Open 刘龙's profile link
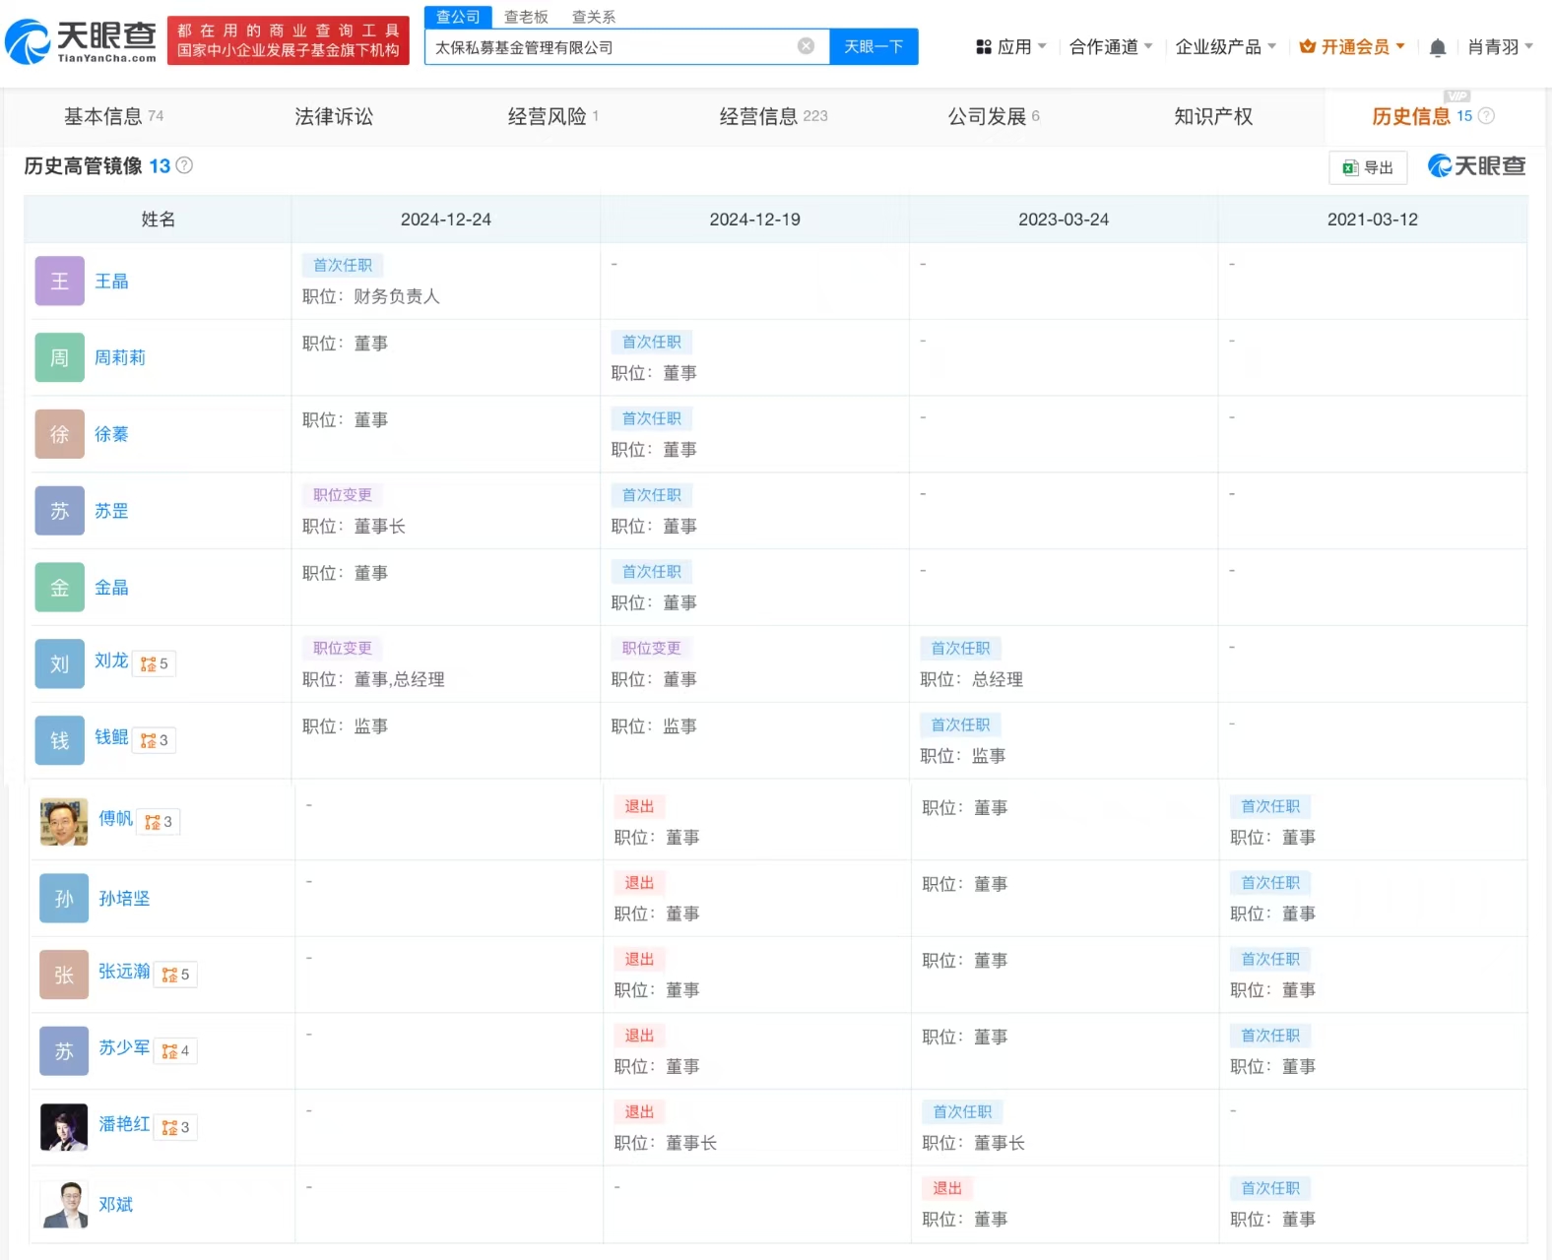The width and height of the screenshot is (1552, 1260). click(x=111, y=661)
